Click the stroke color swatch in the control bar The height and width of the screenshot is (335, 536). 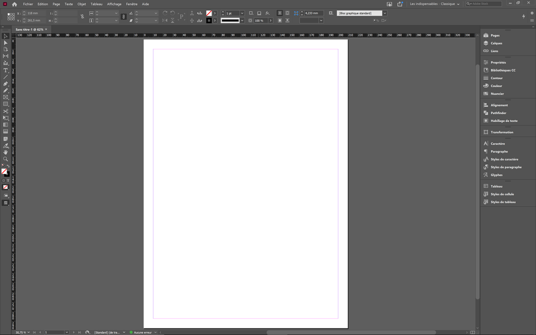pos(209,20)
